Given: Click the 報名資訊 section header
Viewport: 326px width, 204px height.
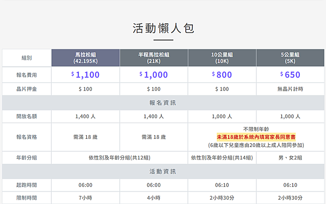Looking at the screenshot, I should click(x=163, y=103).
